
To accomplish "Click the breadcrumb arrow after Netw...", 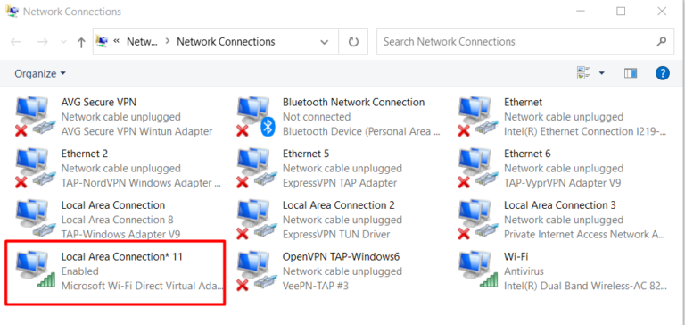I will (x=168, y=42).
